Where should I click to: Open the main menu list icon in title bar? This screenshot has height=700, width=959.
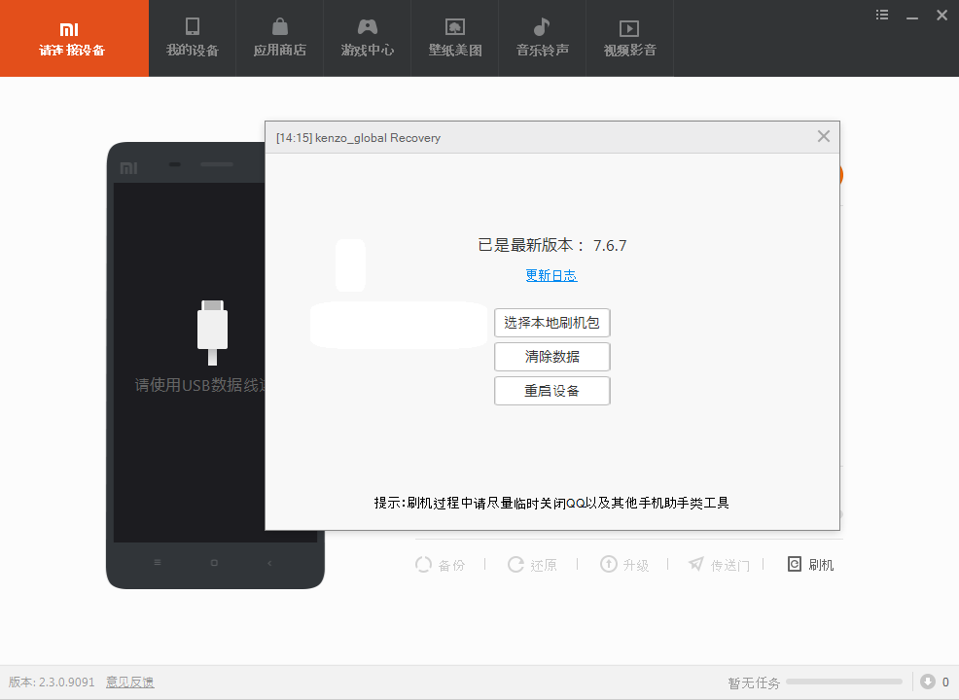coord(882,15)
